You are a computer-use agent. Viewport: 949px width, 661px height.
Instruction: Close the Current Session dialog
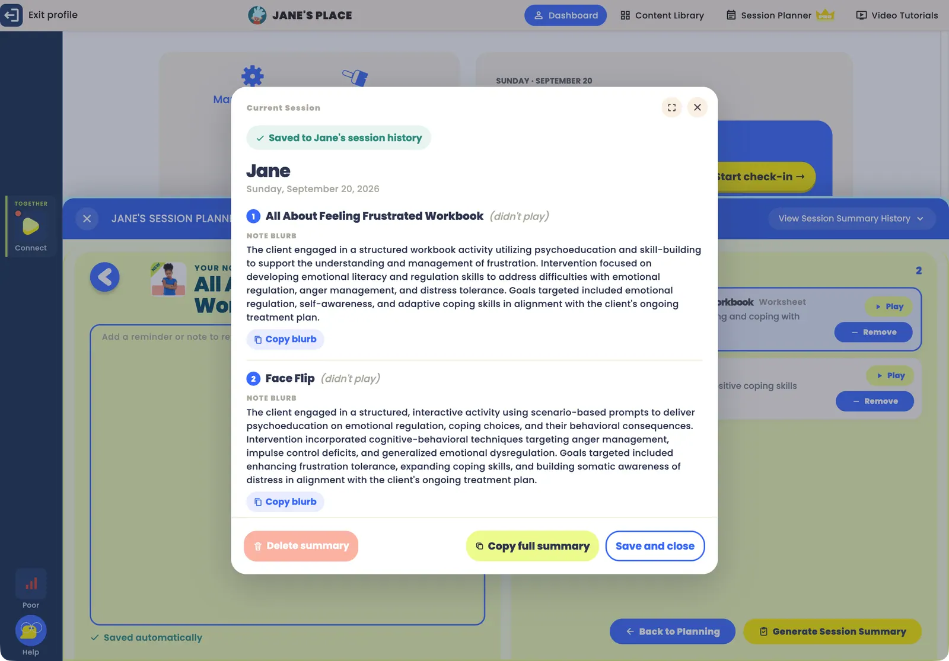coord(698,107)
